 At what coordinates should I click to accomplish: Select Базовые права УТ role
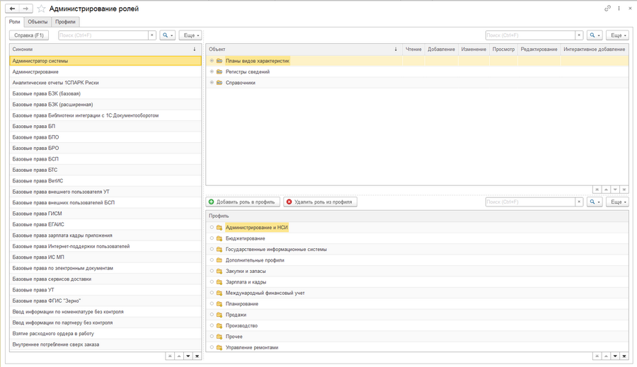tap(105, 290)
